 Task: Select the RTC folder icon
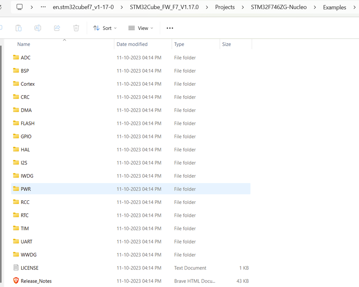coord(16,215)
